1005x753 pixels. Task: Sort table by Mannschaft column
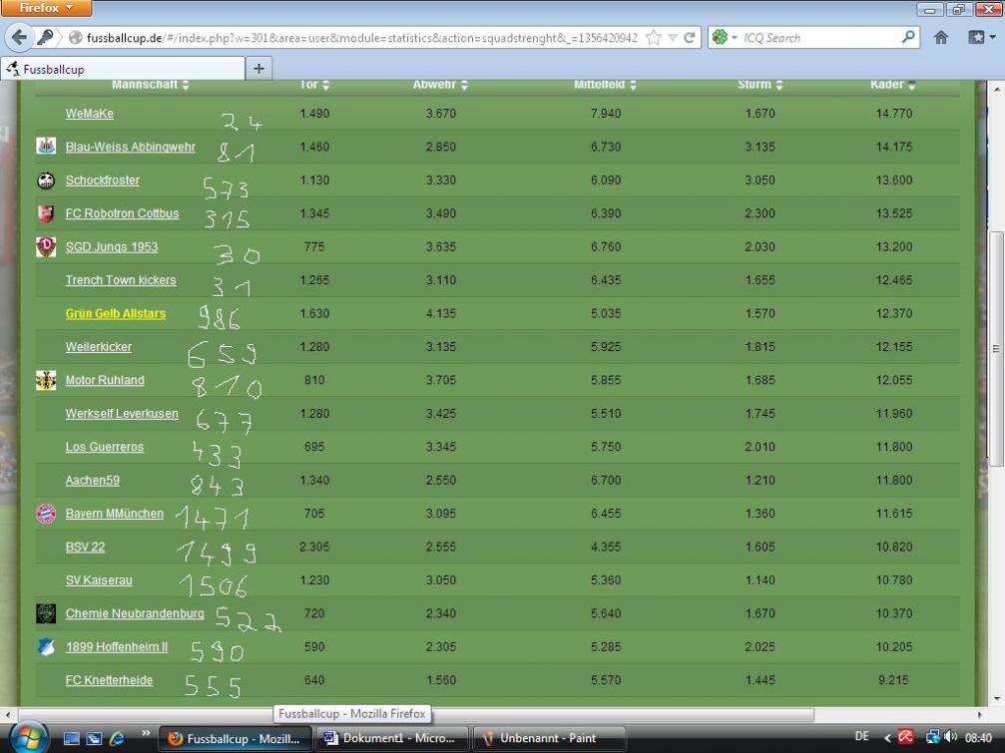pos(150,85)
